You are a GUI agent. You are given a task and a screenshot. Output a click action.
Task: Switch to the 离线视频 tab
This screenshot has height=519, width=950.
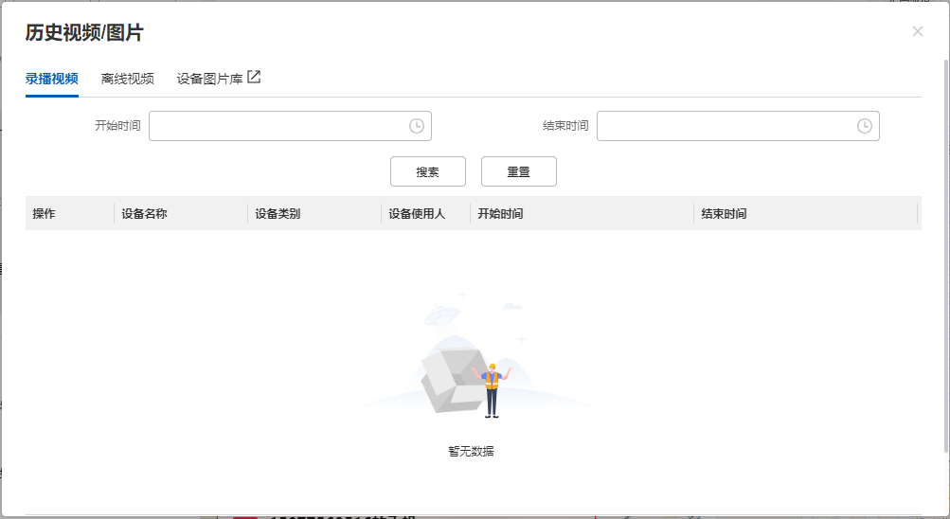127,79
